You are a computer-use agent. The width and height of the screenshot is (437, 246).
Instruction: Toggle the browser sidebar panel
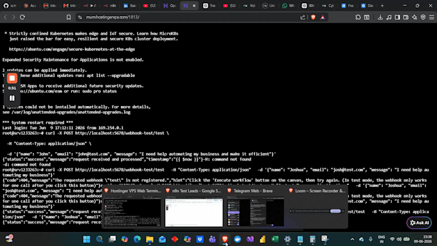(x=397, y=17)
